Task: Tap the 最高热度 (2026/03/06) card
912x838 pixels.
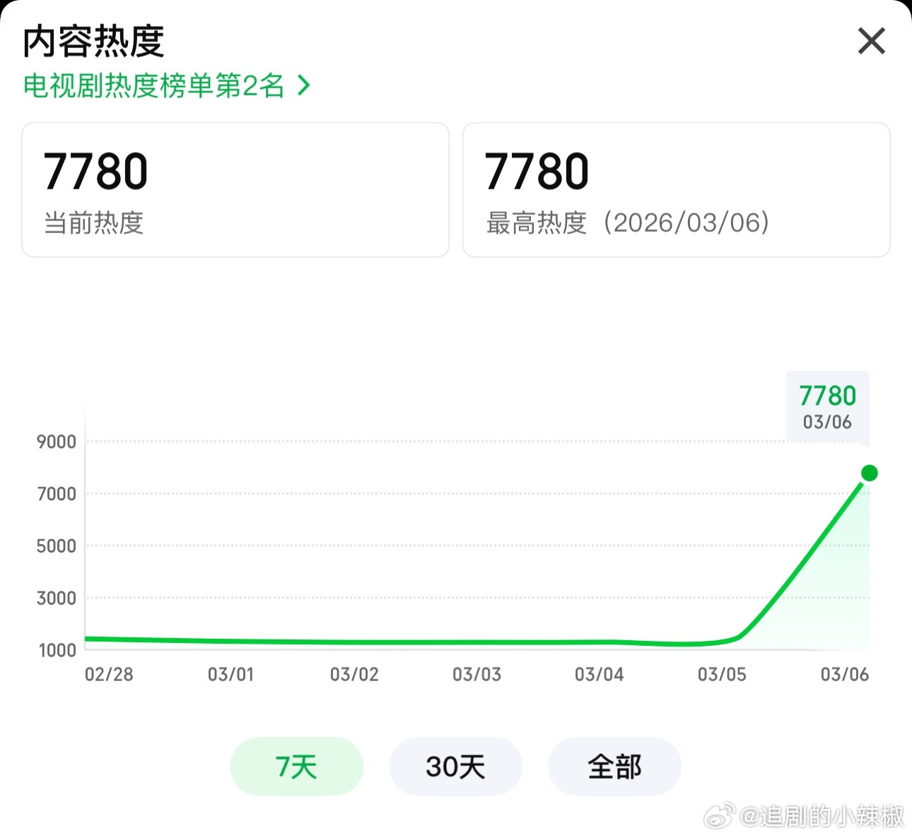Action: pos(676,190)
